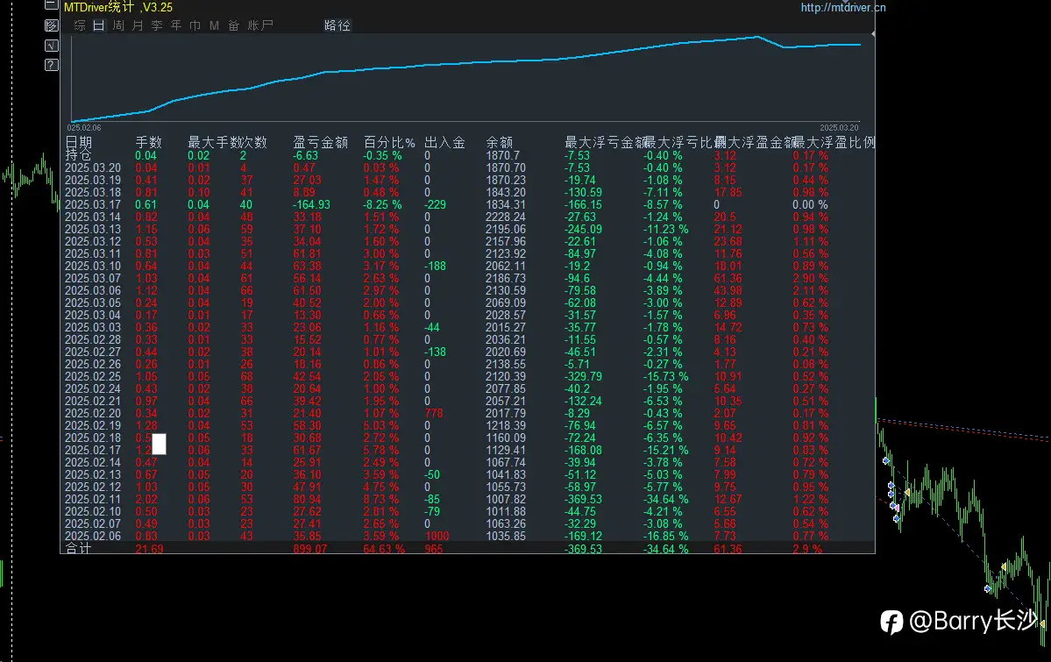The image size is (1051, 662).
Task: Select the 2025.03.10 date row
Action: pyautogui.click(x=93, y=266)
